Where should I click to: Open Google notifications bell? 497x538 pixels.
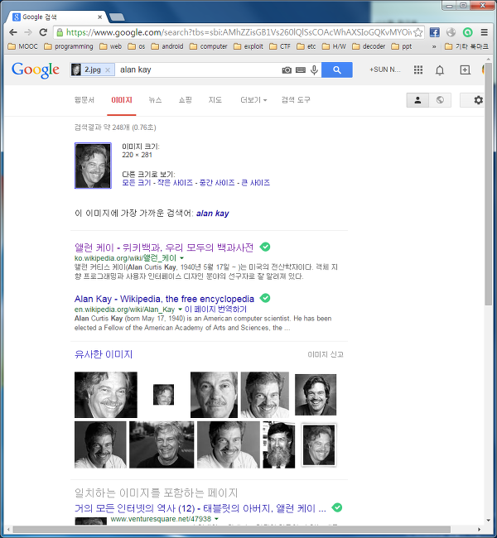point(440,70)
